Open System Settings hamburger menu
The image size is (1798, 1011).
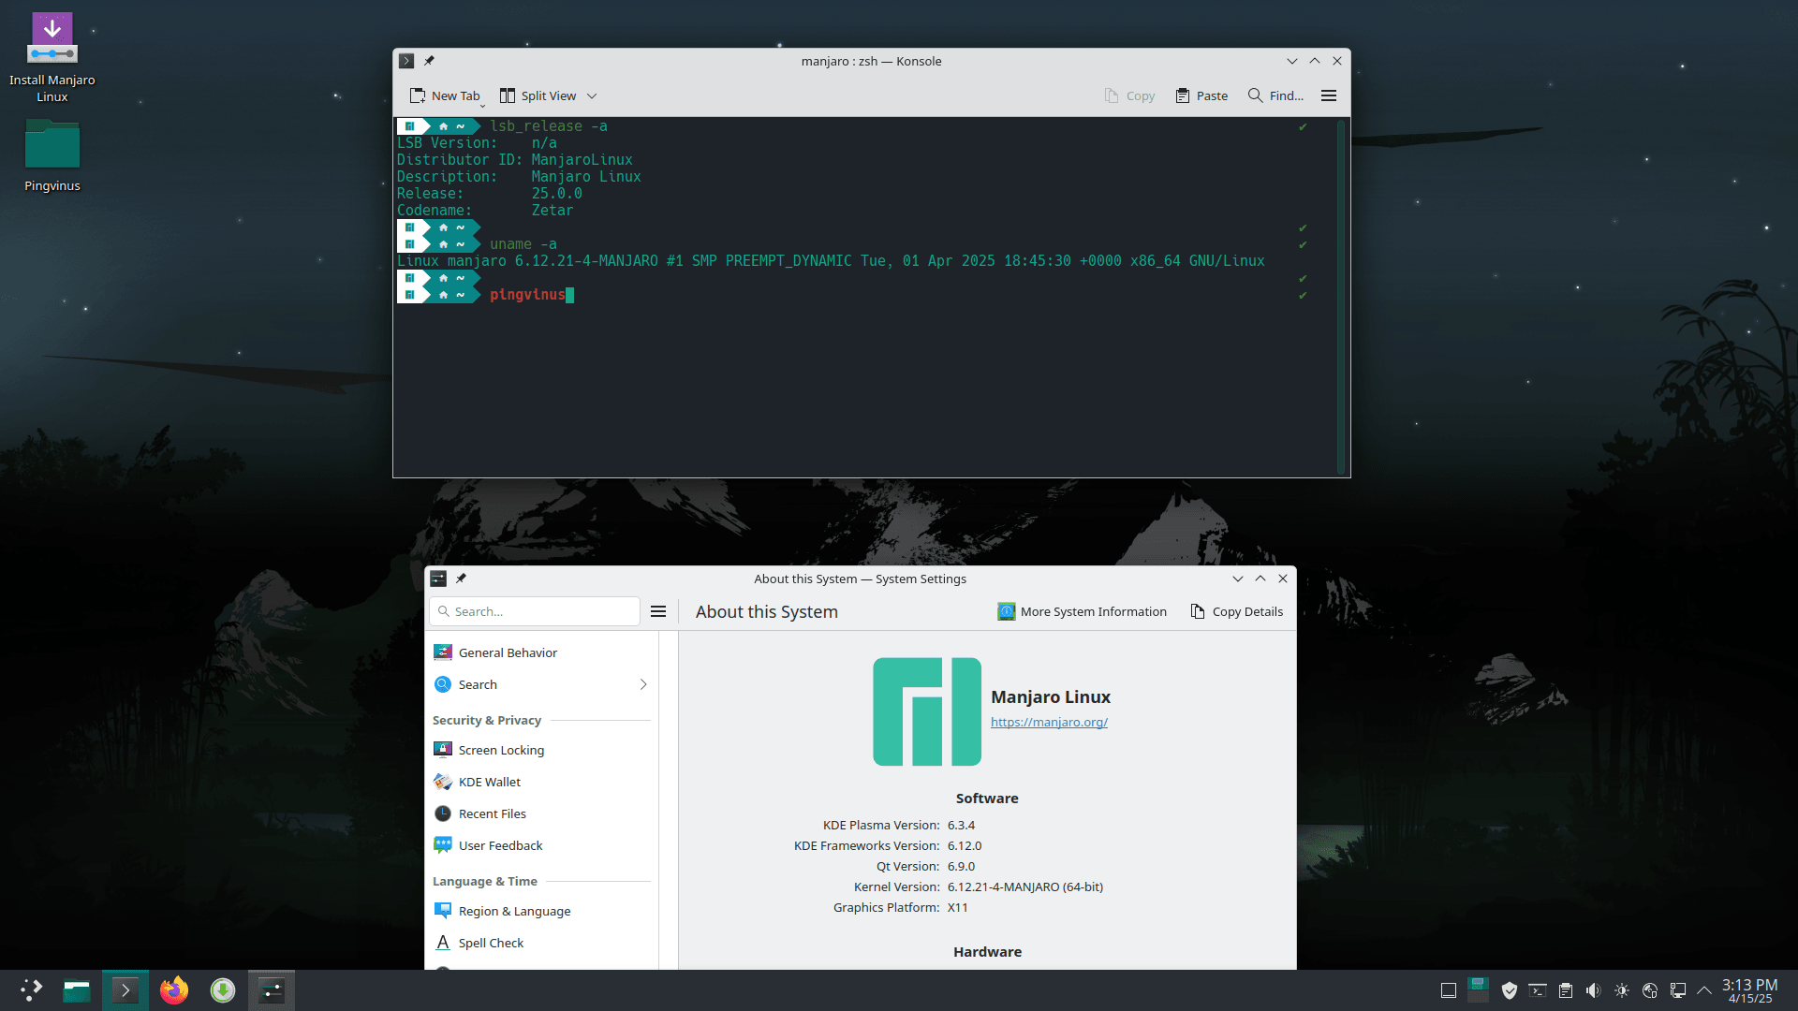tap(658, 611)
